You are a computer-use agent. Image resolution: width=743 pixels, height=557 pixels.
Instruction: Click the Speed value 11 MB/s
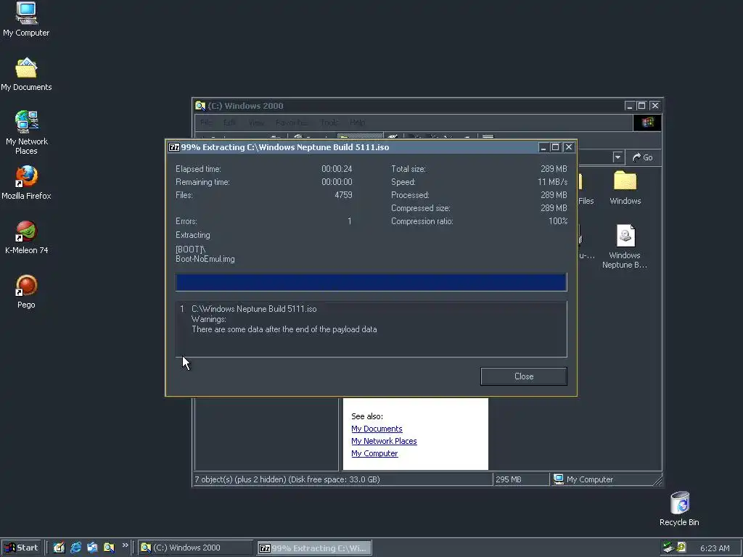(552, 182)
